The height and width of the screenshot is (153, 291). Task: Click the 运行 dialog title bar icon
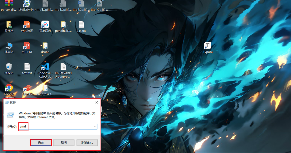[x=7, y=103]
